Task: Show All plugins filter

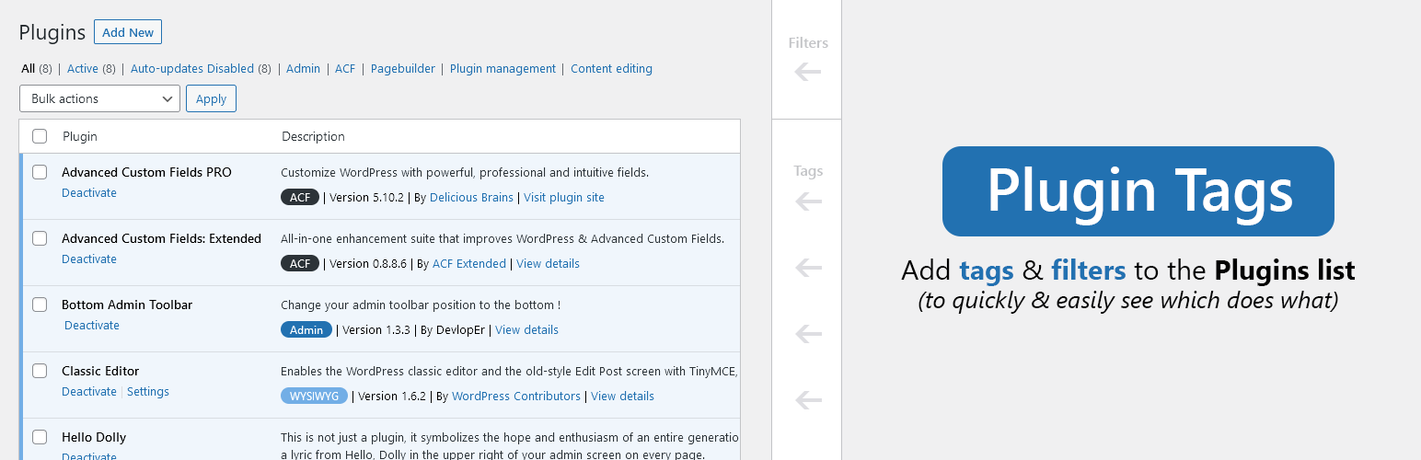Action: (x=29, y=69)
